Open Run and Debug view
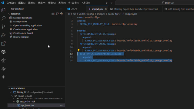This screenshot has width=194, height=109. pos(3,35)
